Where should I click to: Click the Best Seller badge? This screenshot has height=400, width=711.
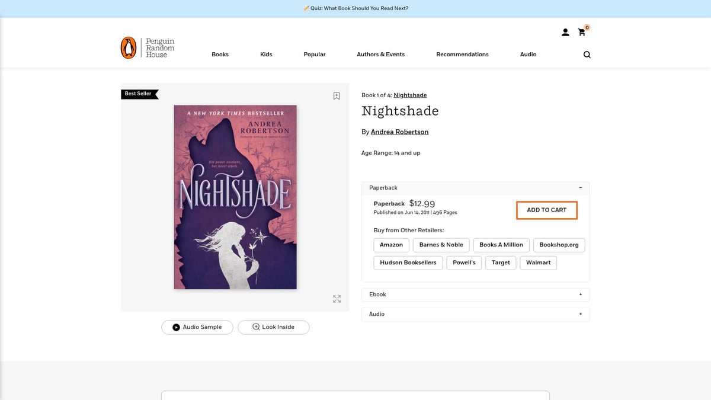coord(139,94)
